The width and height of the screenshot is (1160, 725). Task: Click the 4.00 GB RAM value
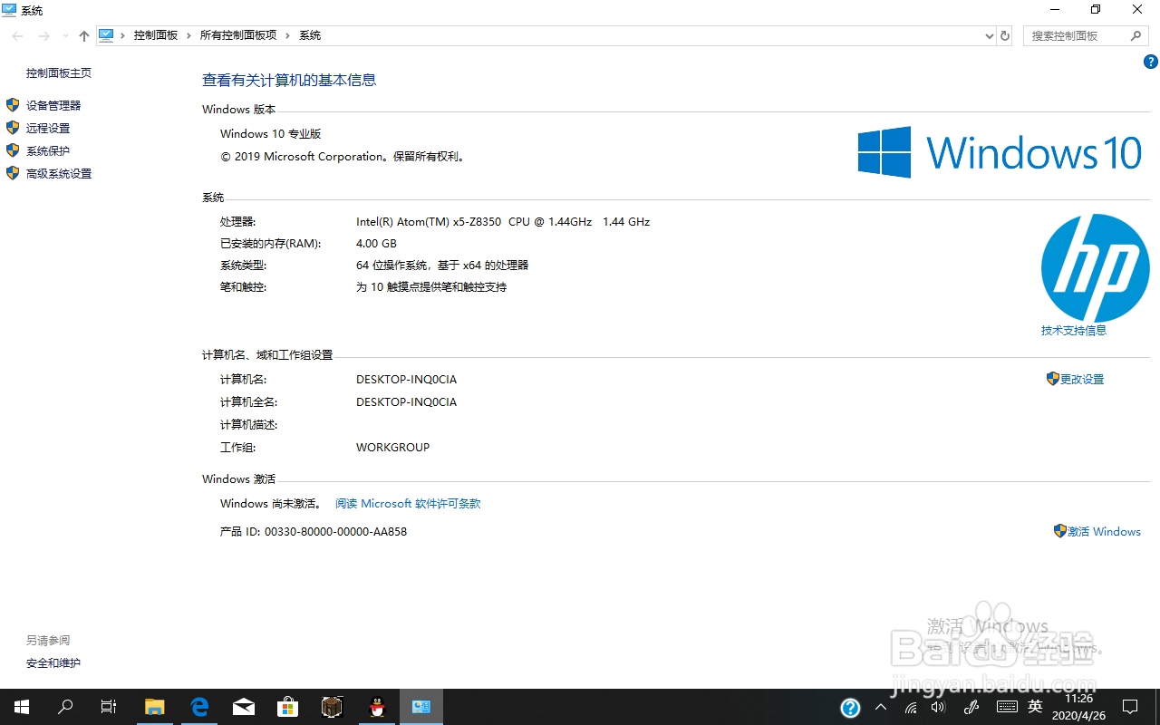[376, 244]
